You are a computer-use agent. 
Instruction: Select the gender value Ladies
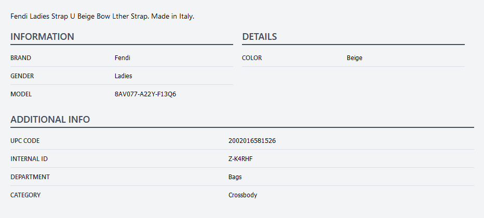(124, 76)
